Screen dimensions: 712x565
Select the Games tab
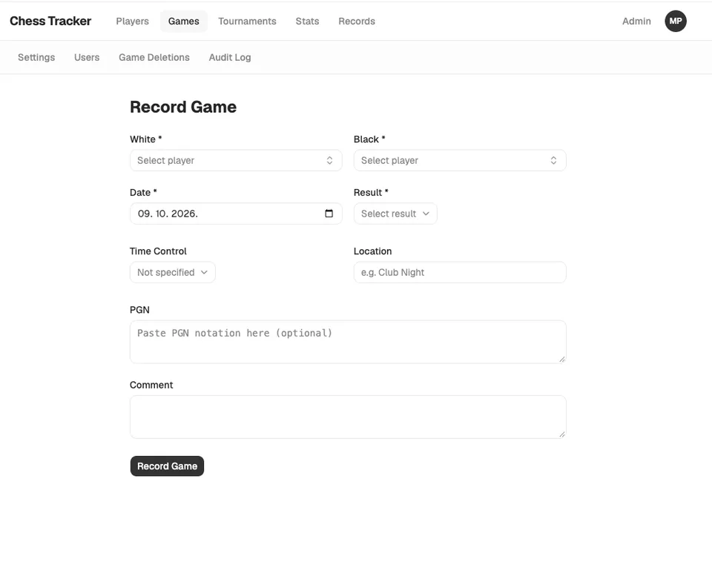pyautogui.click(x=183, y=22)
